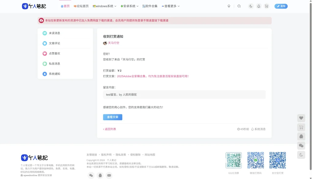Open notifications via the bell icon
Image resolution: width=312 pixels, height=179 pixels.
coord(259,6)
